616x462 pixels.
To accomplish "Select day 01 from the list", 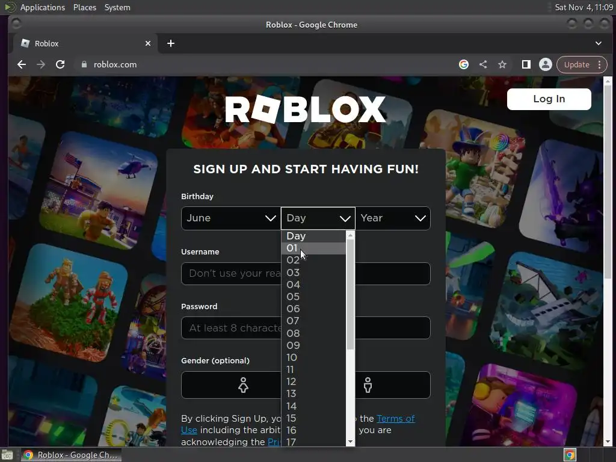I will pos(313,248).
